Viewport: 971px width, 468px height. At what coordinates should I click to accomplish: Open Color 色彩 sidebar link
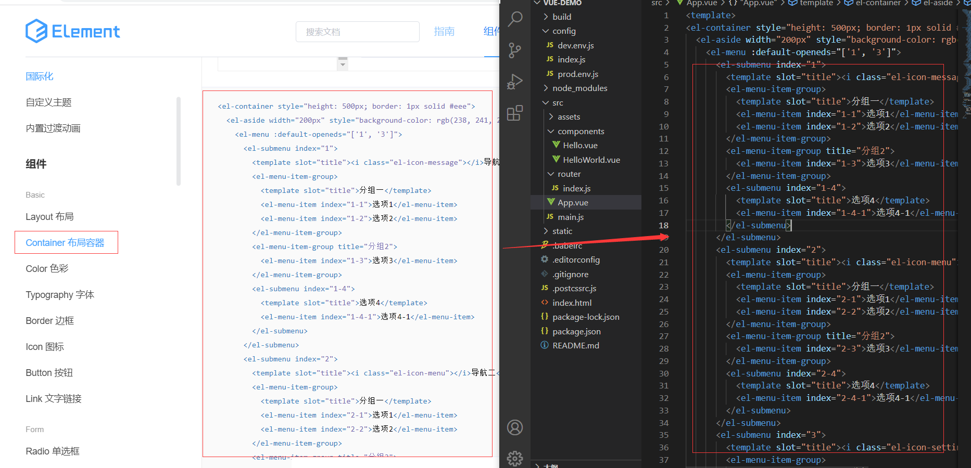tap(47, 269)
